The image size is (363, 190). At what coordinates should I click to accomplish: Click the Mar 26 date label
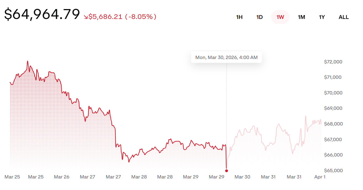click(x=61, y=177)
